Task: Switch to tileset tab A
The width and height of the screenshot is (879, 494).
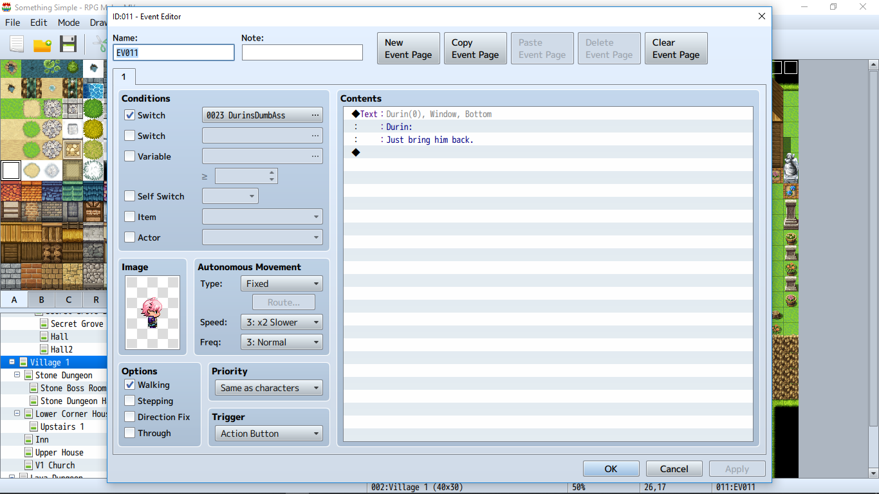Action: [x=14, y=300]
